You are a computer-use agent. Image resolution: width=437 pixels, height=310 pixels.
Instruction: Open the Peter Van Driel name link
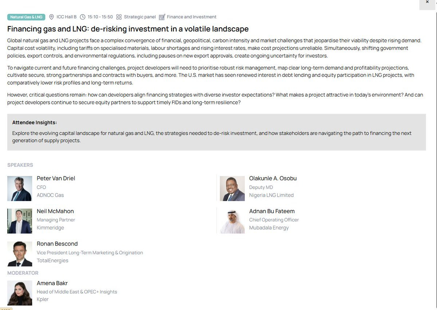tap(56, 178)
